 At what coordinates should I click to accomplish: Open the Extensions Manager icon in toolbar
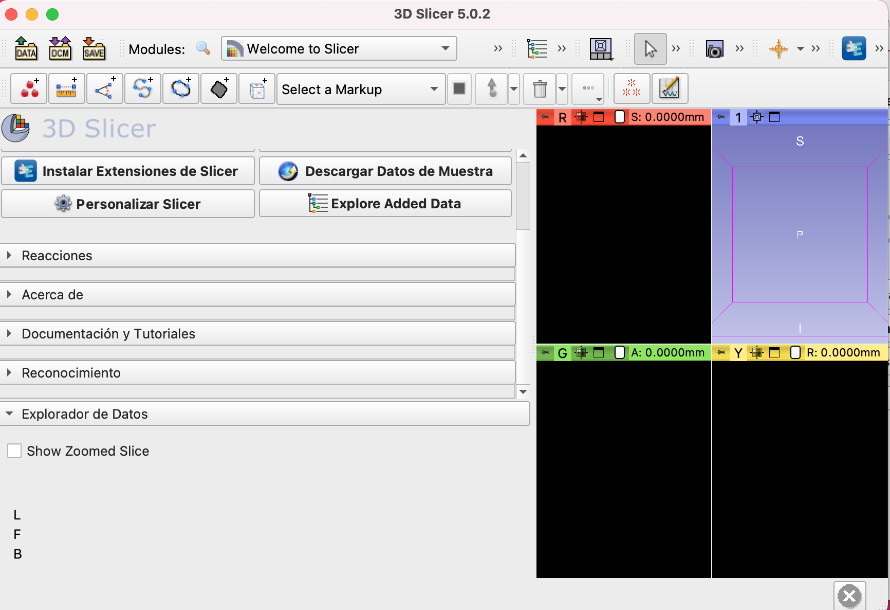coord(854,48)
